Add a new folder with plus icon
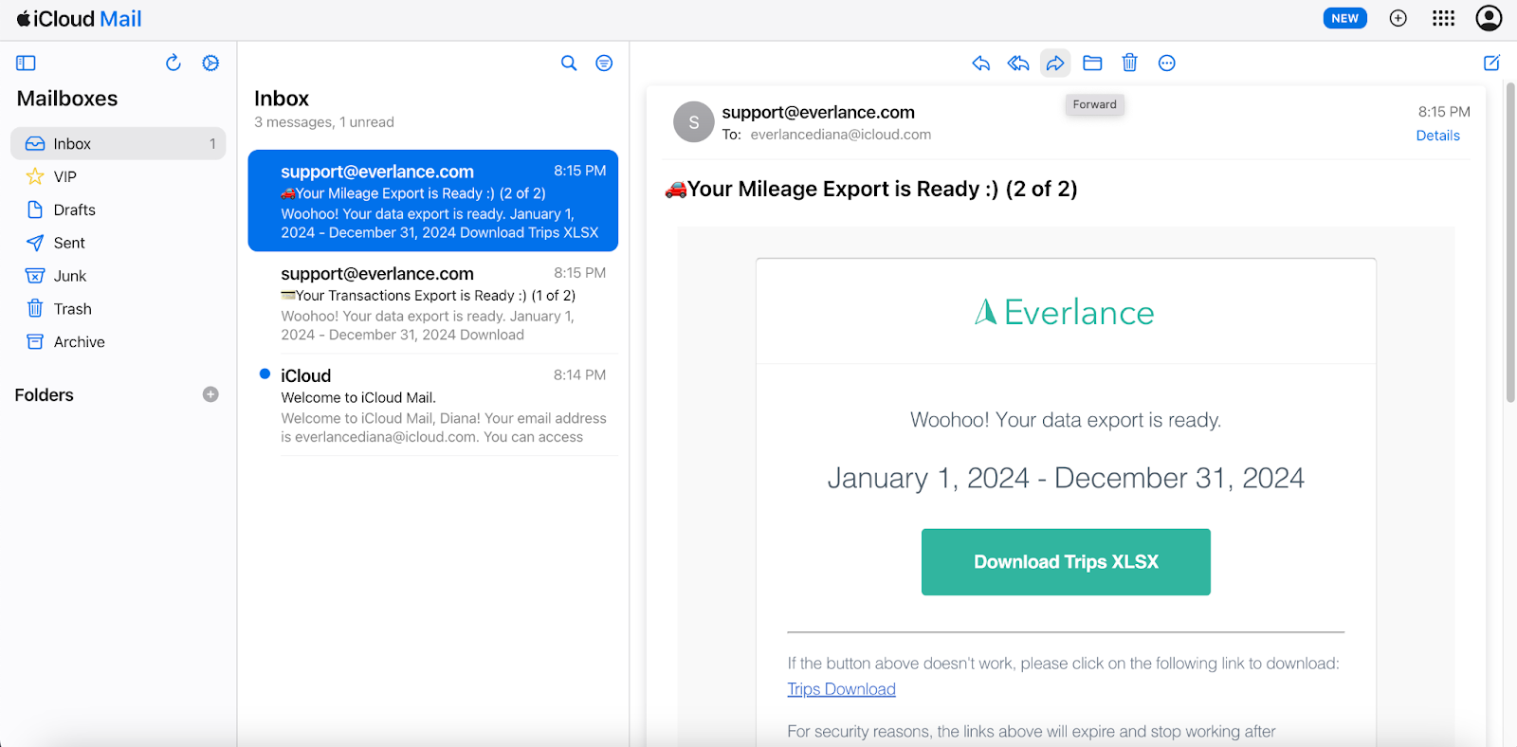 point(210,394)
